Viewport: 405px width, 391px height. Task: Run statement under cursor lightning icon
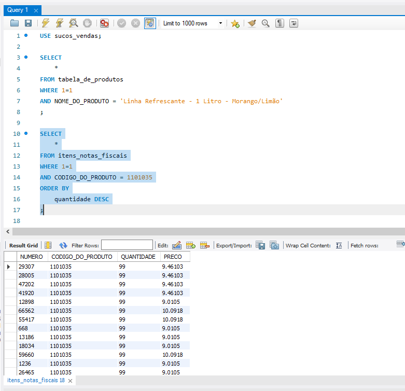click(60, 23)
